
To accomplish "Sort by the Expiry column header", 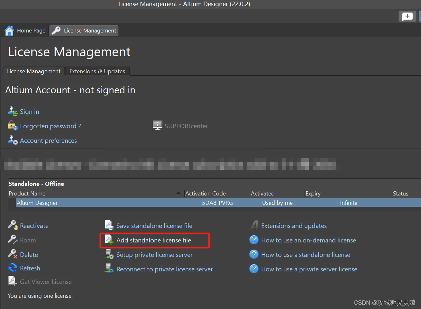I will (x=348, y=193).
